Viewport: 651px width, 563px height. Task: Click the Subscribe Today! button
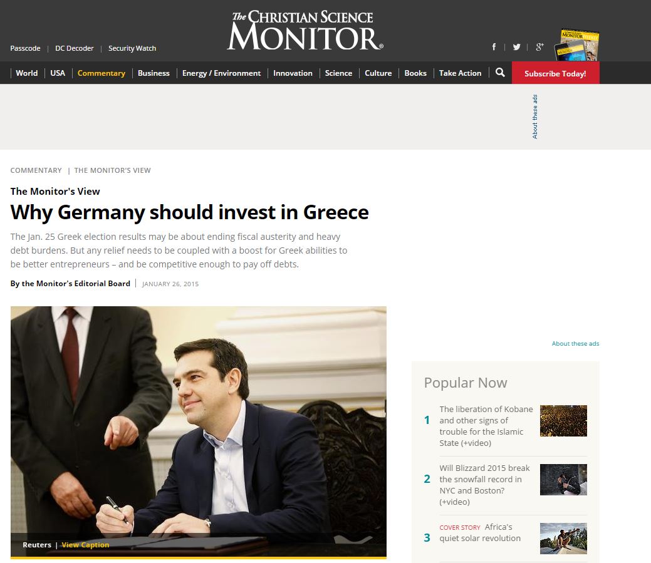click(556, 73)
